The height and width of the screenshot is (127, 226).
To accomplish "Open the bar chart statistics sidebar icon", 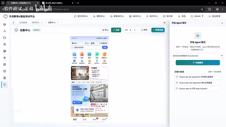I will (x=5, y=31).
